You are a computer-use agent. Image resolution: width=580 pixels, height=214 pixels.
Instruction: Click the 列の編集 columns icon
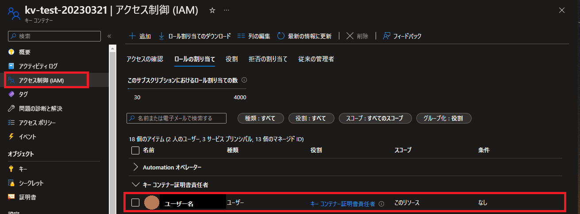[x=241, y=36]
